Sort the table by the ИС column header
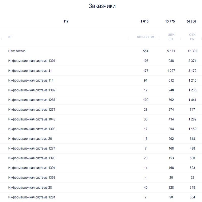 click(10, 37)
